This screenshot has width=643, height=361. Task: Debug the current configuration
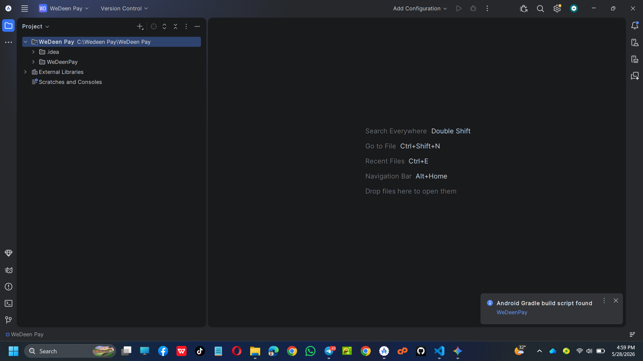473,8
